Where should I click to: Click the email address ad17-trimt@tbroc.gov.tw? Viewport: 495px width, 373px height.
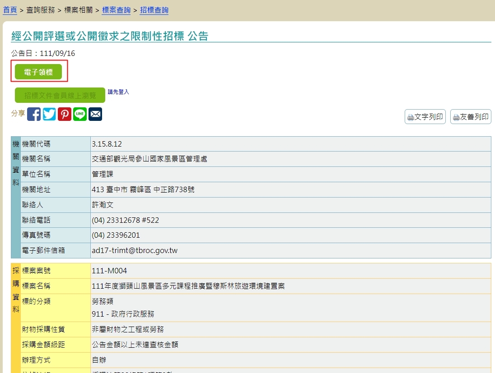(x=135, y=251)
